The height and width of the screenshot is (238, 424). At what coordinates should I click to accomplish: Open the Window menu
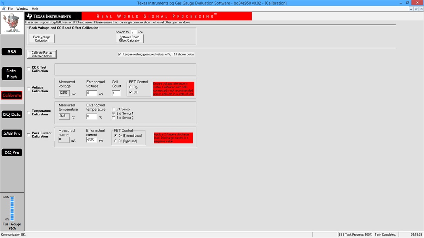point(22,9)
